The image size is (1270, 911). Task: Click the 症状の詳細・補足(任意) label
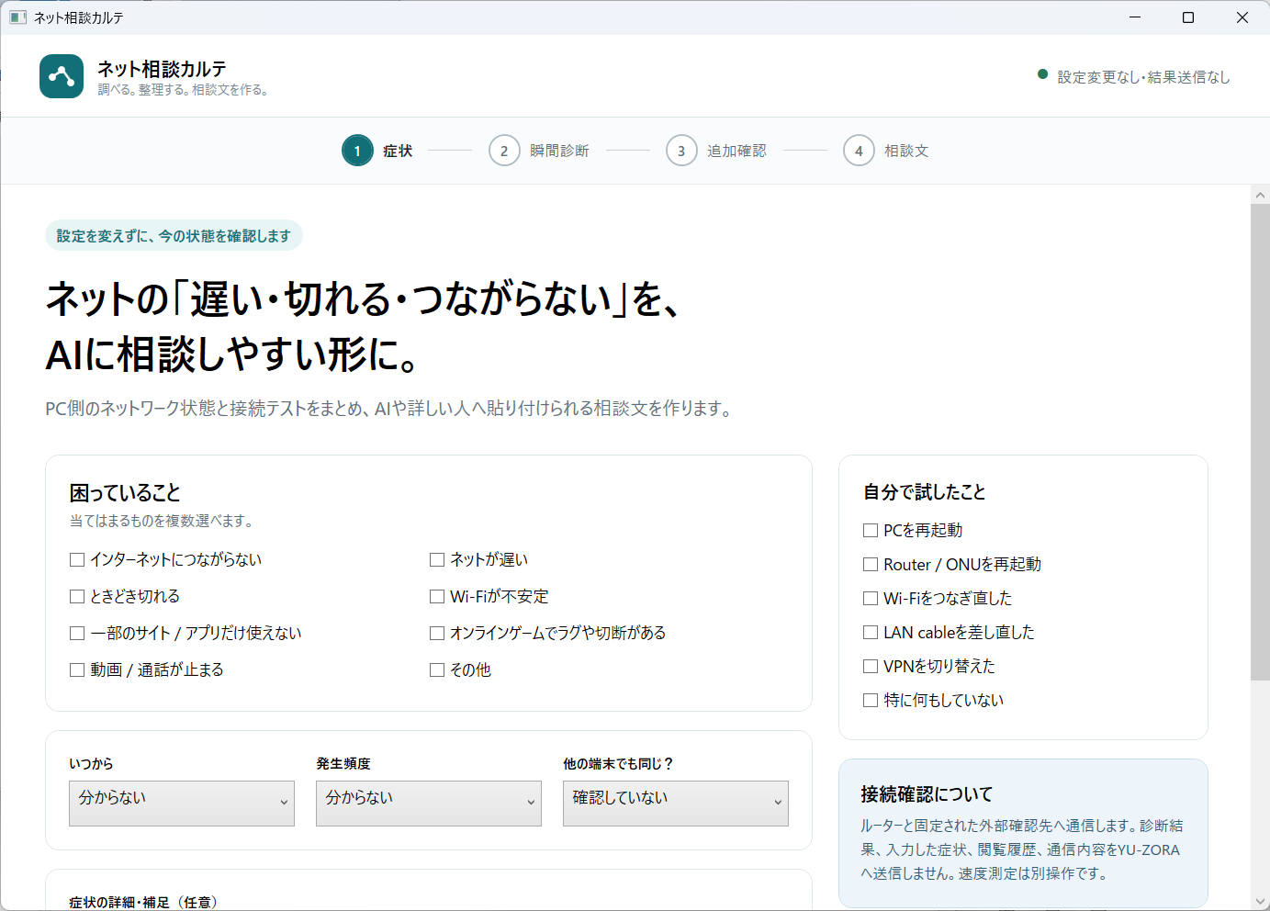pos(145,903)
